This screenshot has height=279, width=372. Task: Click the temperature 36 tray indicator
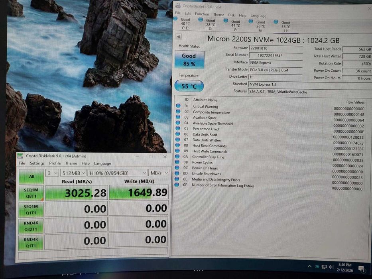click(317, 266)
